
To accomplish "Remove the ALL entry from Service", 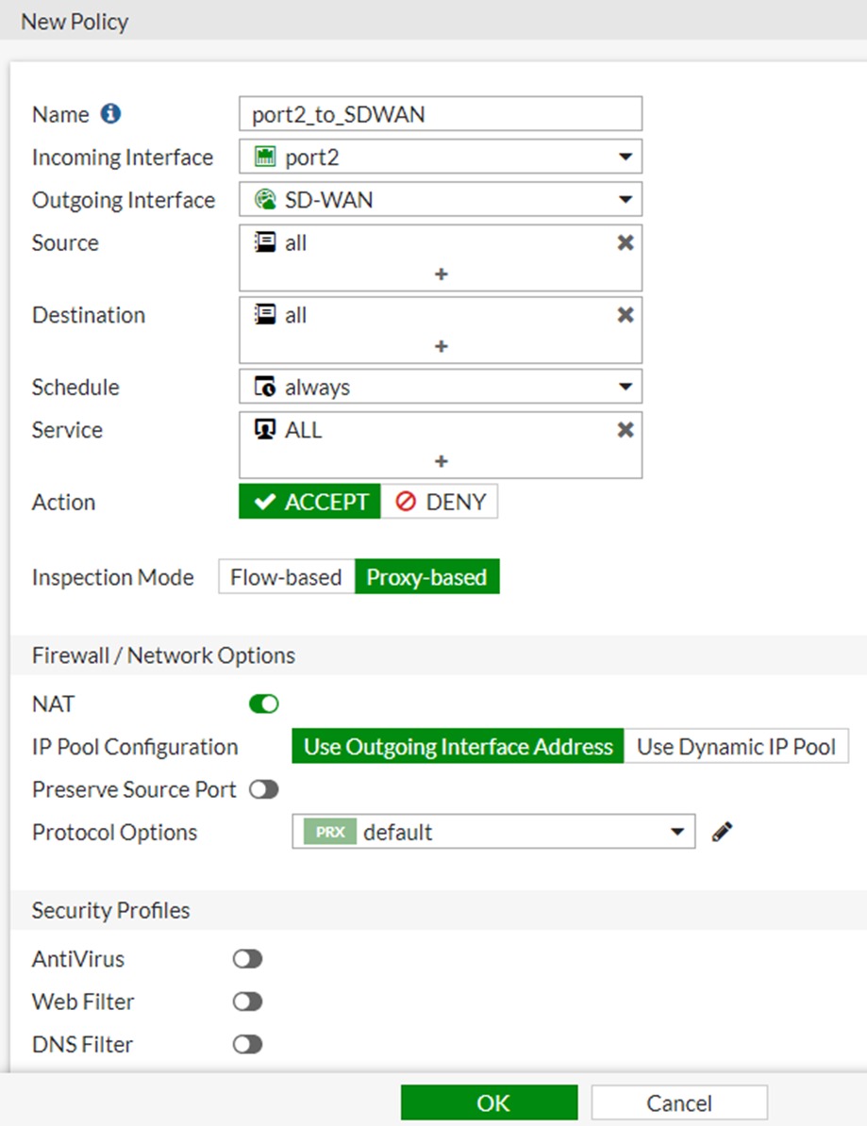I will (x=625, y=430).
